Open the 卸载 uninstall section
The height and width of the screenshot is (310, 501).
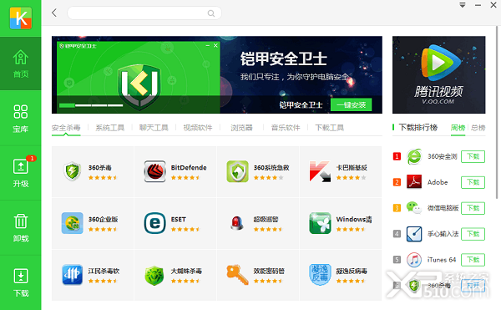tap(20, 228)
